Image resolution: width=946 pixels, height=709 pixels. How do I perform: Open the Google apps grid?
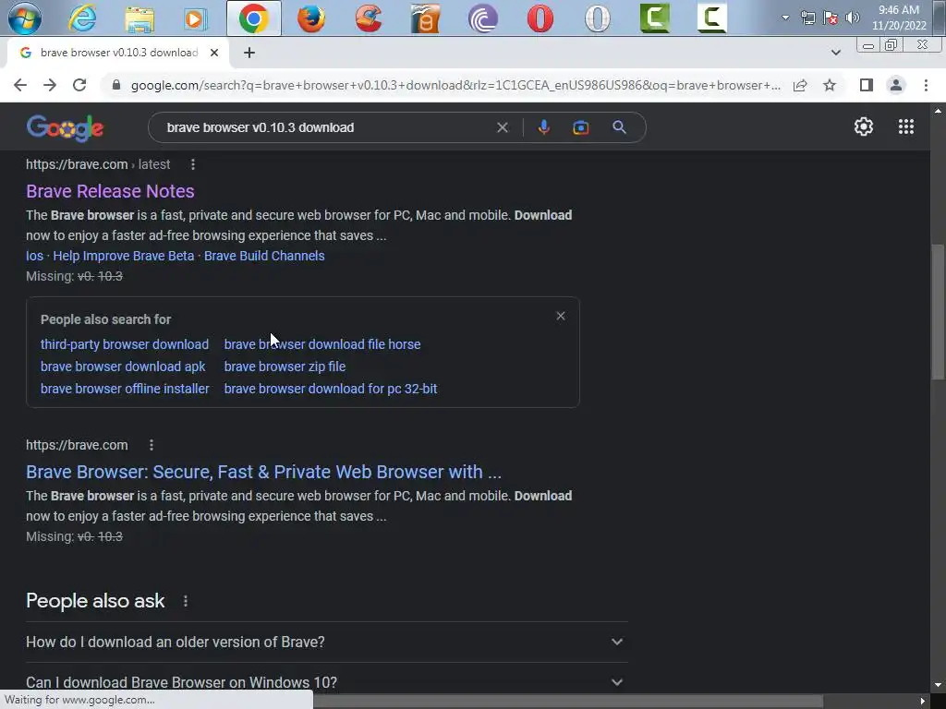click(x=905, y=126)
